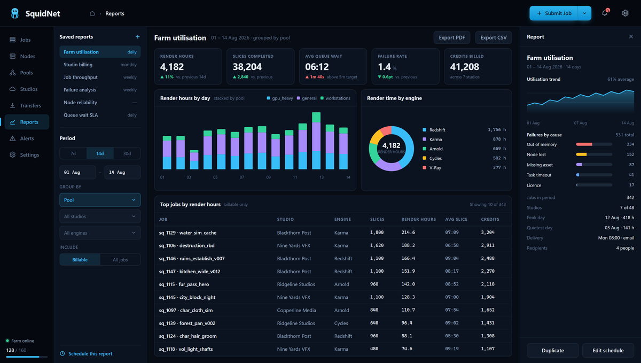Select the 7d period option
The width and height of the screenshot is (641, 363).
click(x=73, y=153)
